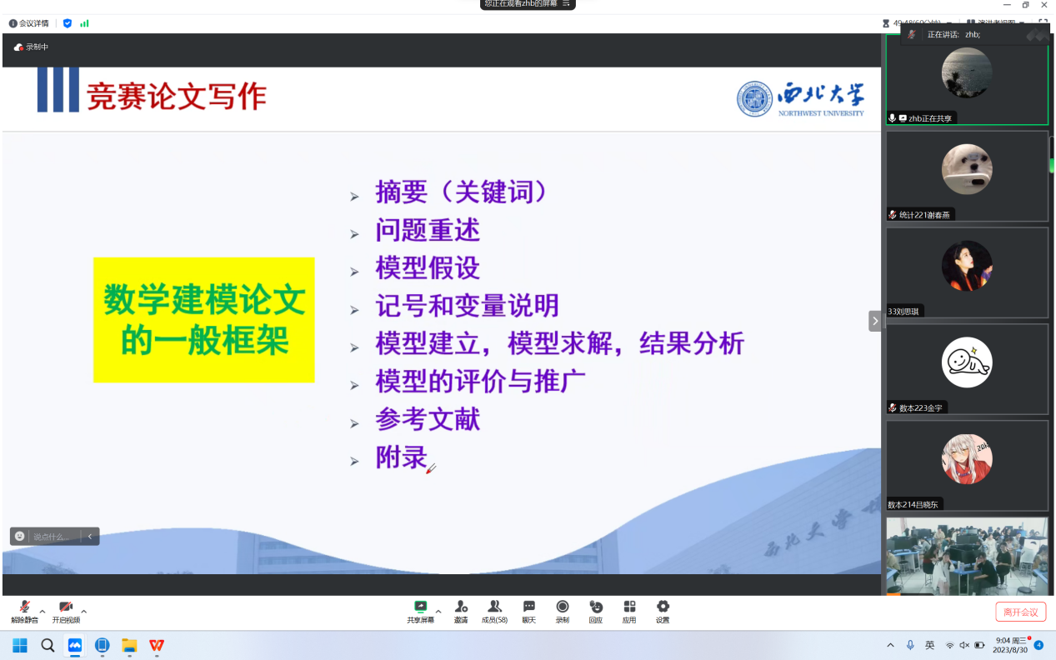Unmute microphone via 解除静音
1056x660 pixels.
(x=24, y=611)
